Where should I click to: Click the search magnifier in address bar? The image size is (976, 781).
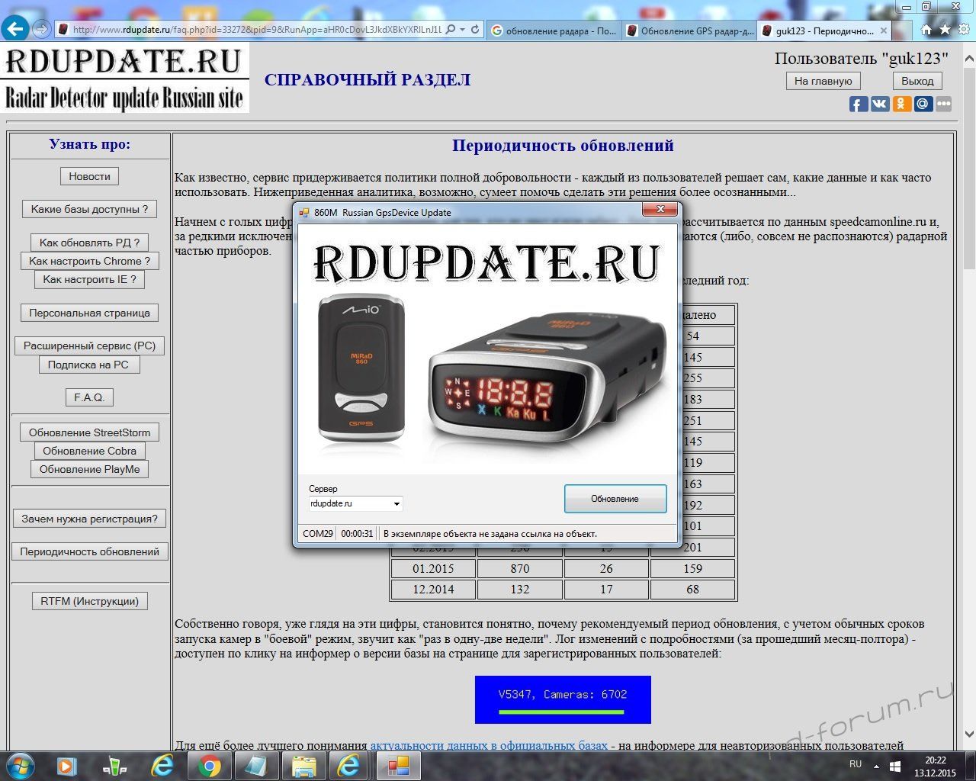coord(451,30)
